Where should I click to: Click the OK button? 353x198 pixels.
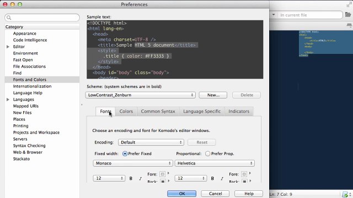click(181, 194)
